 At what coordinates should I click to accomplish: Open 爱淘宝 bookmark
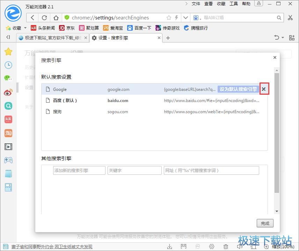113,28
